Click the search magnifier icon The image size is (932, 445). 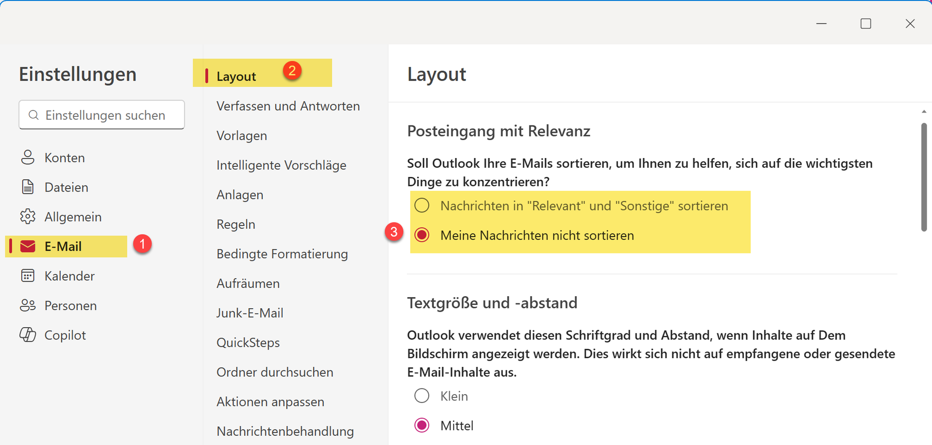point(33,115)
